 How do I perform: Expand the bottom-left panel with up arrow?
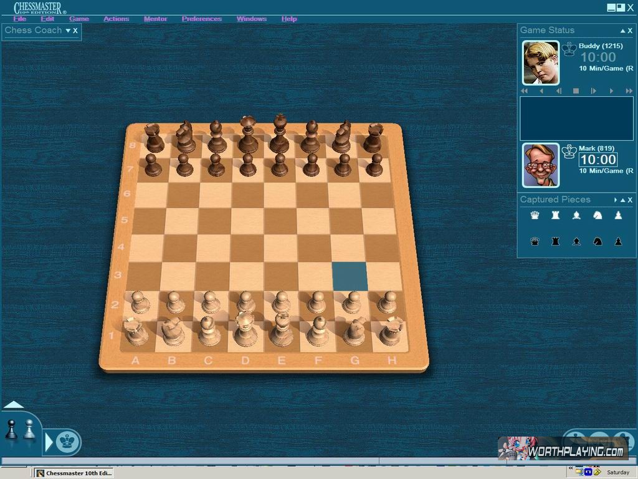13,405
